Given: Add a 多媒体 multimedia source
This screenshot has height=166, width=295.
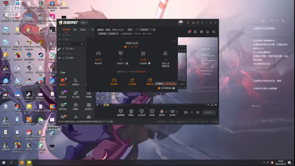Looking at the screenshot, I should [152, 113].
